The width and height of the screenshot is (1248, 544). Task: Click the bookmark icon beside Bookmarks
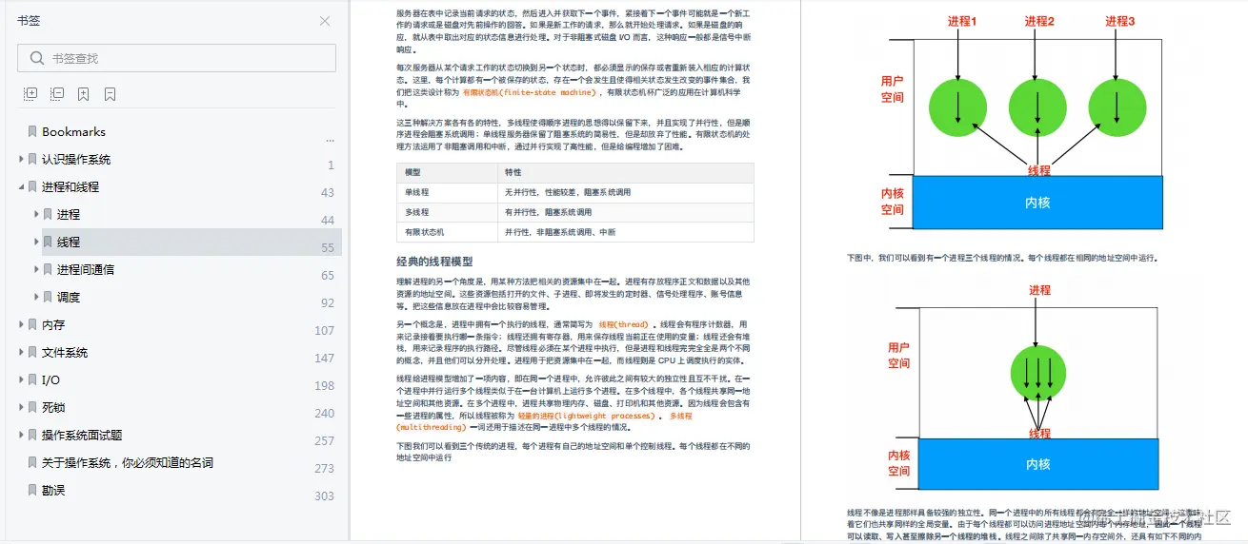coord(32,131)
